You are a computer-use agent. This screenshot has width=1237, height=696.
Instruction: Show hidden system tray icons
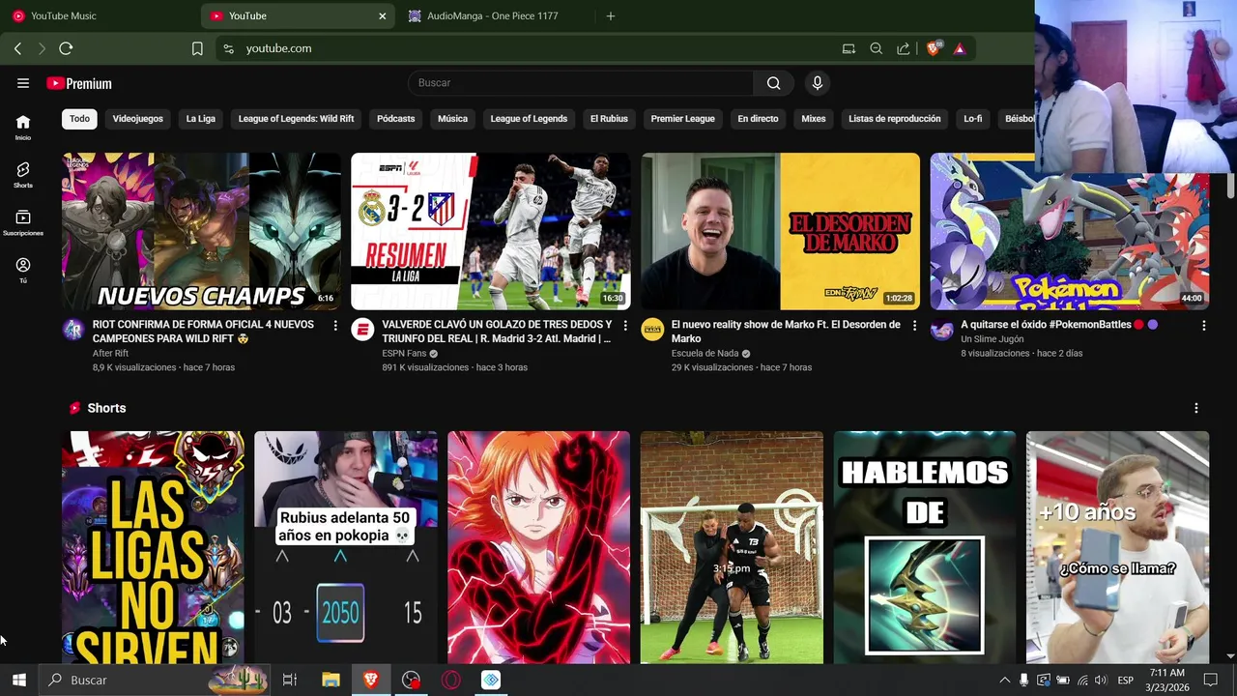pos(1004,681)
